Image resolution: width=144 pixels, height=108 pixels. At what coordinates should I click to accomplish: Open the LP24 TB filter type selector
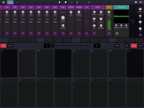pos(63,12)
